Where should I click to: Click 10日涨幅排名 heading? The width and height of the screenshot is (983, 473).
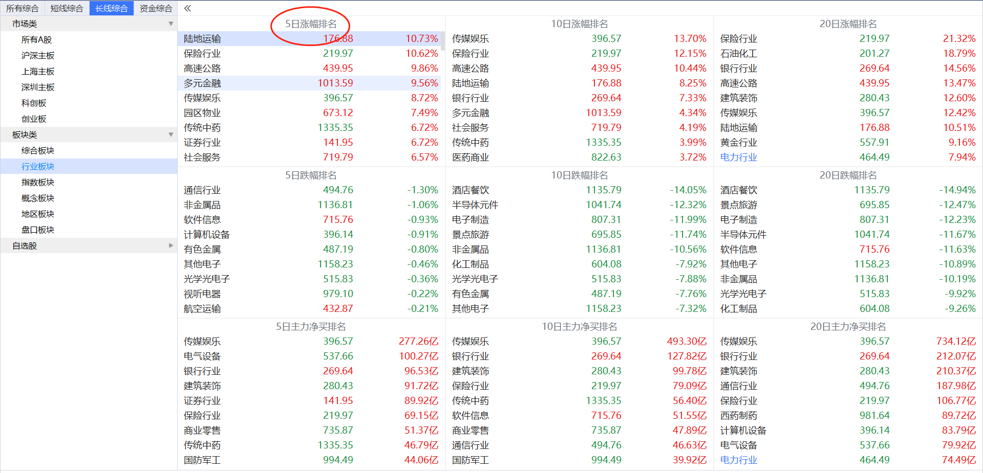580,24
